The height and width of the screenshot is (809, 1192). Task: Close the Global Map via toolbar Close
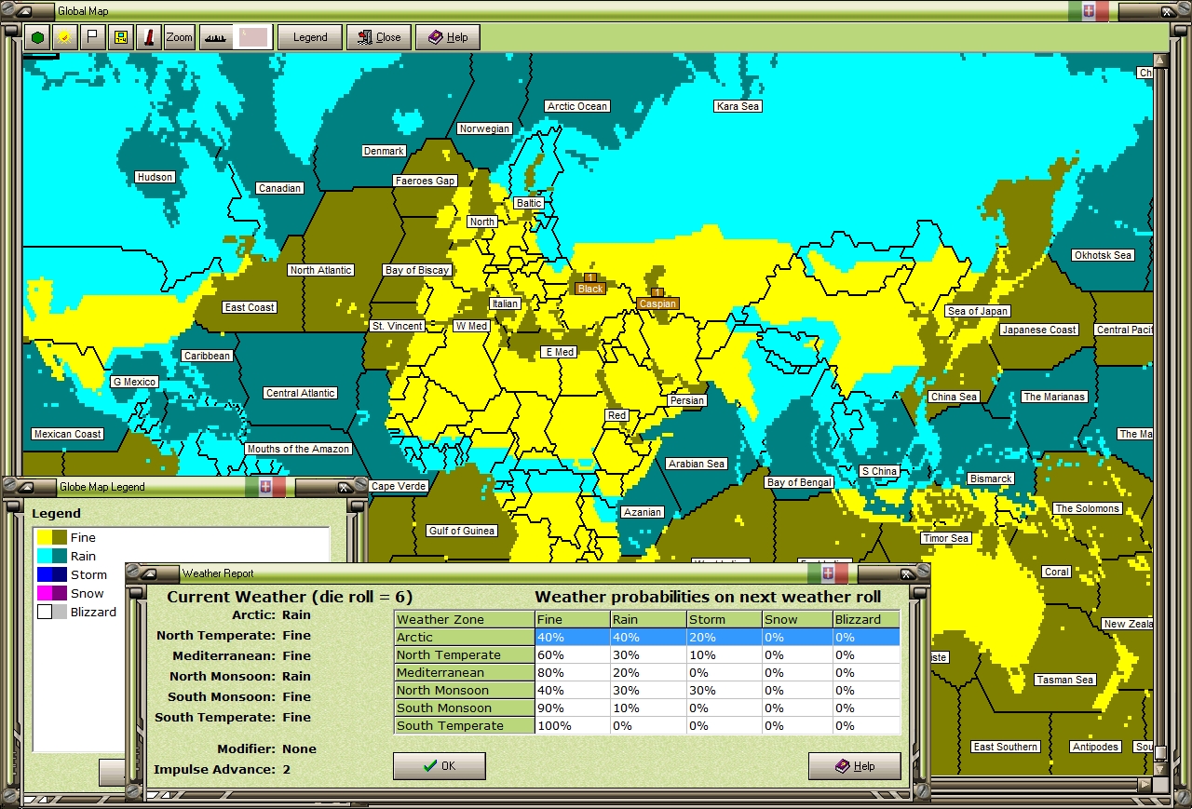tap(379, 37)
